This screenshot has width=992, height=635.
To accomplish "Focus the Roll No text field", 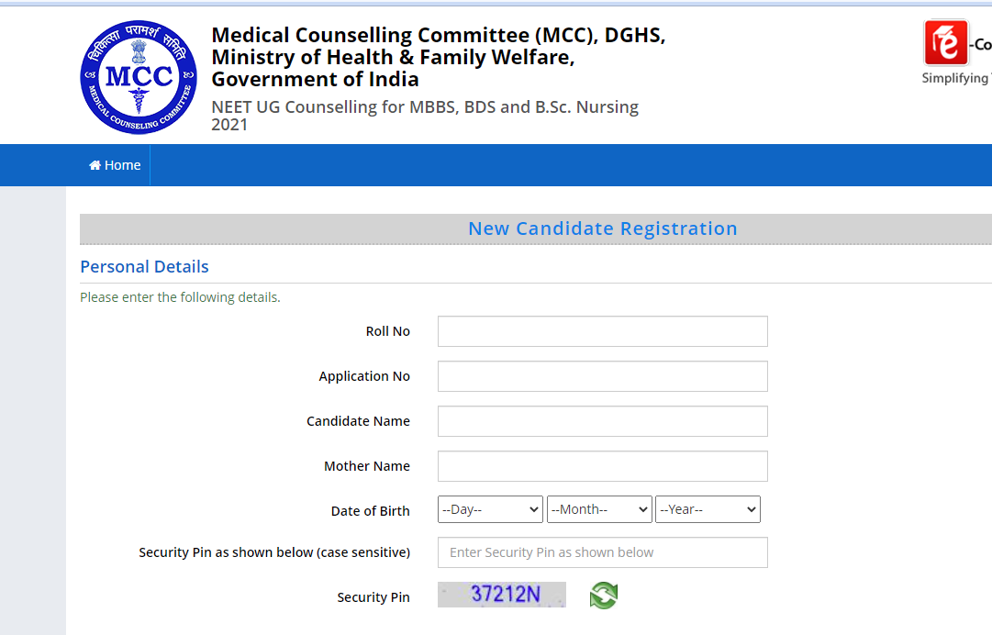I will pyautogui.click(x=602, y=331).
